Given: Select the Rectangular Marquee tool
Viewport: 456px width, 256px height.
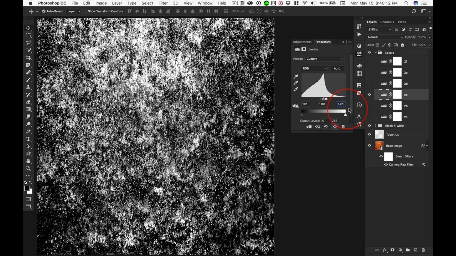Looking at the screenshot, I should (x=28, y=35).
